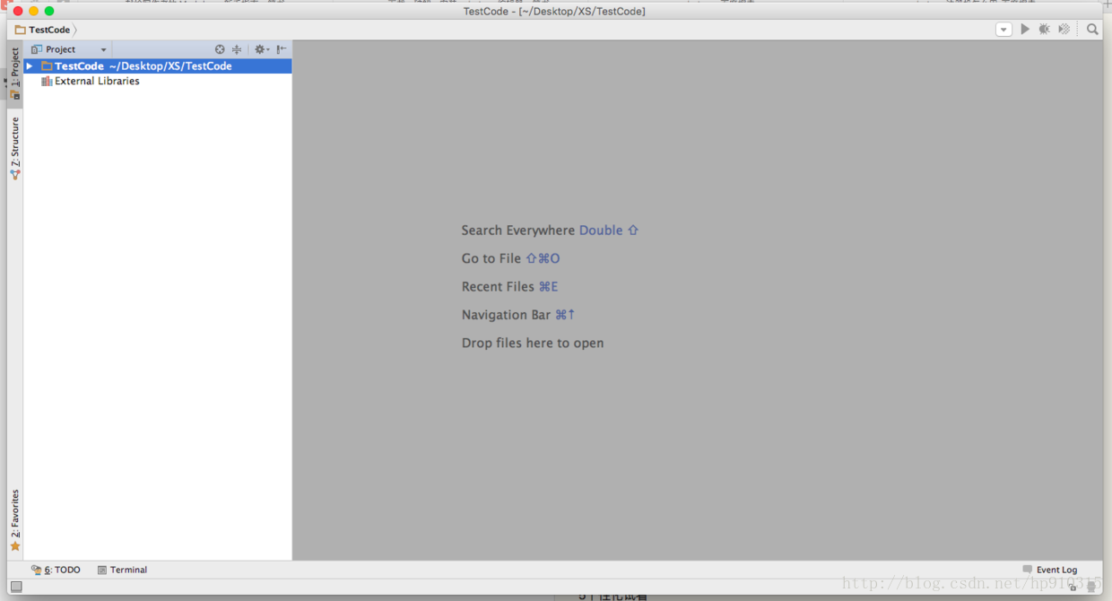Open the Terminal tool window
This screenshot has width=1112, height=601.
(122, 570)
